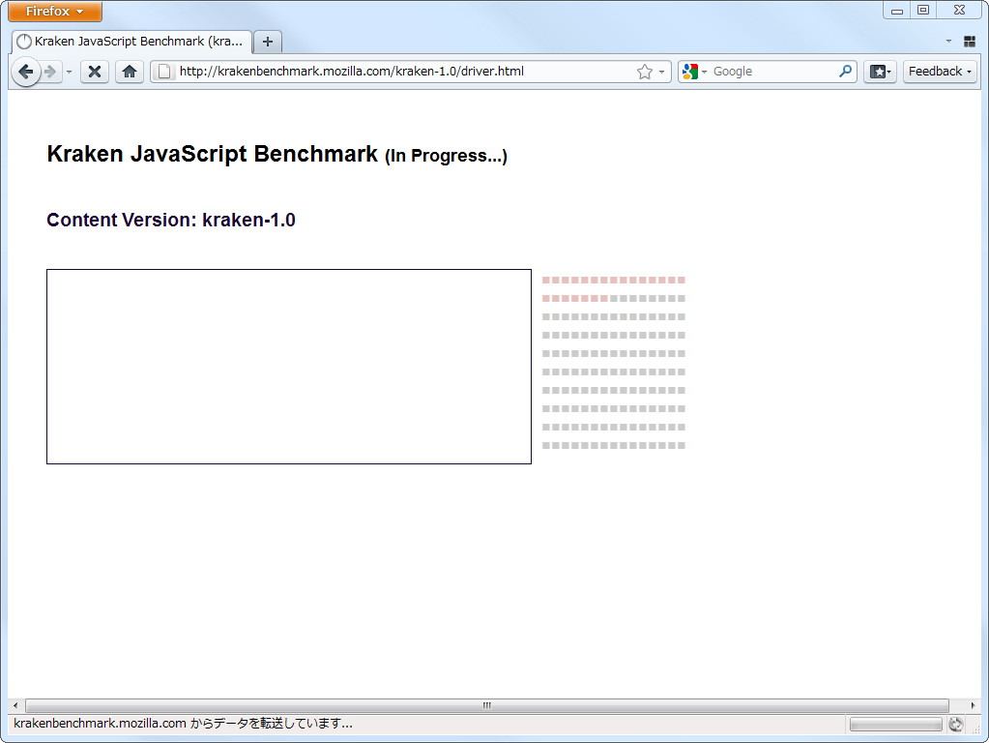Screen dimensions: 989x743
Task: Click the left arrow of horizontal scrollbar
Action: click(15, 705)
